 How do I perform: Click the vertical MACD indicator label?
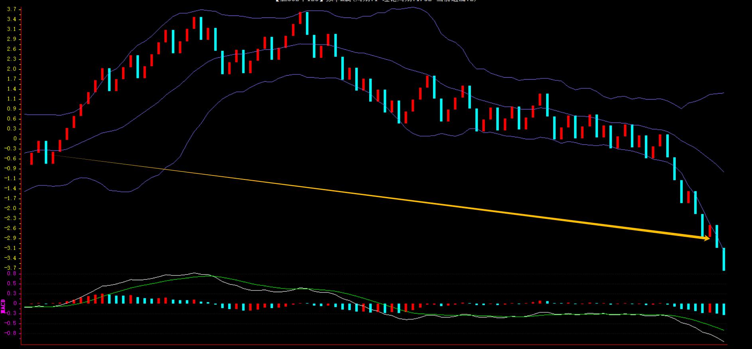4,306
